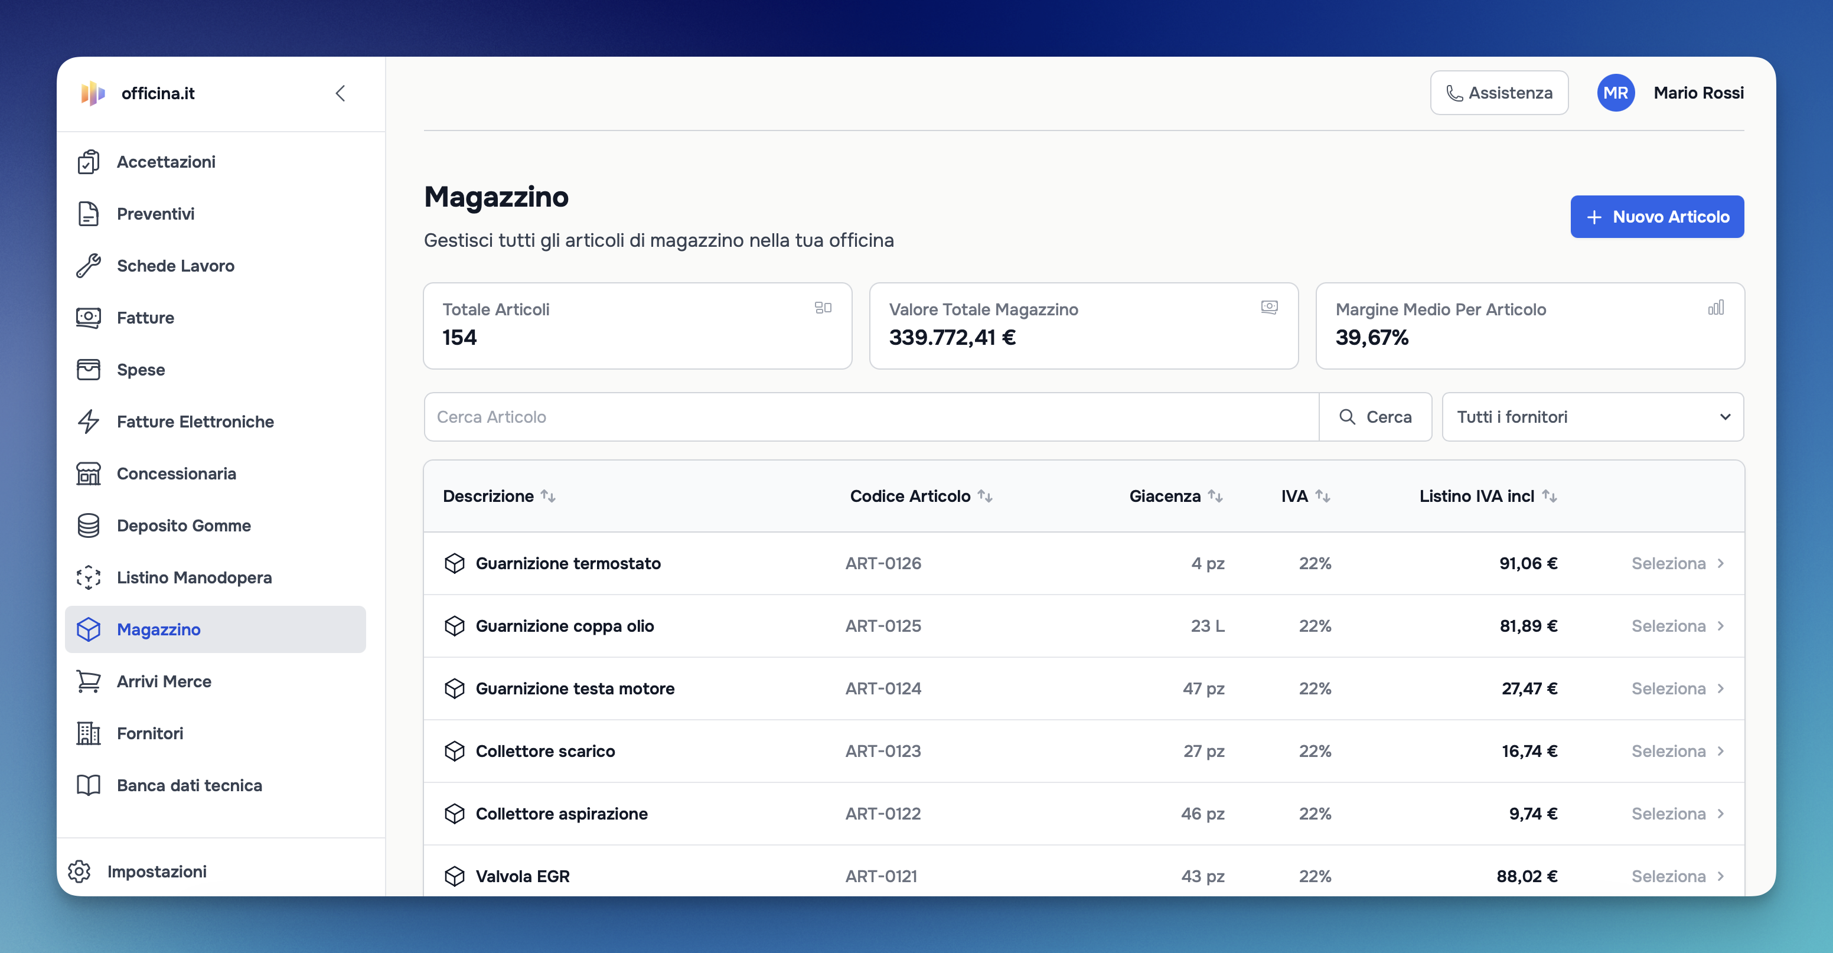The image size is (1833, 953).
Task: Focus the Cerca Articolo search field
Action: 870,417
